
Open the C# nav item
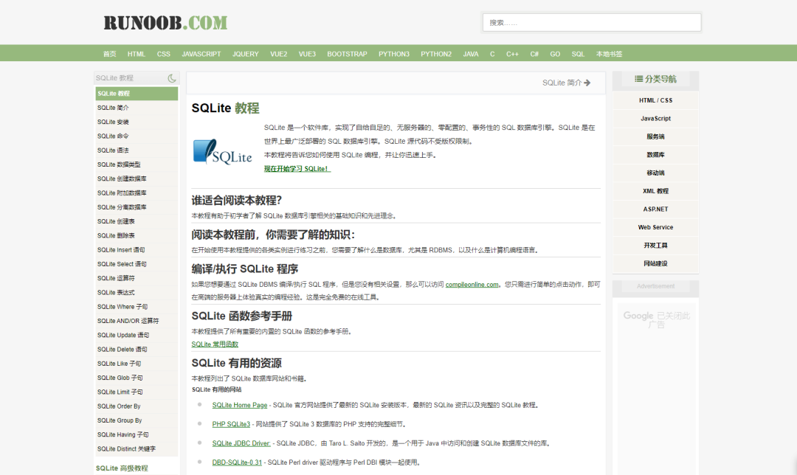534,54
